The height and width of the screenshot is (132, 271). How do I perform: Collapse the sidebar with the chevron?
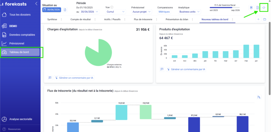(36, 4)
